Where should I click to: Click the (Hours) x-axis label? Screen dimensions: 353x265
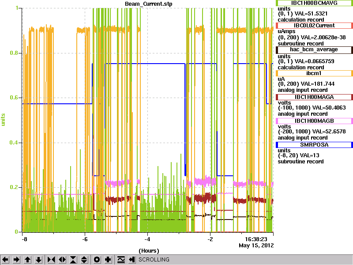tap(149, 251)
